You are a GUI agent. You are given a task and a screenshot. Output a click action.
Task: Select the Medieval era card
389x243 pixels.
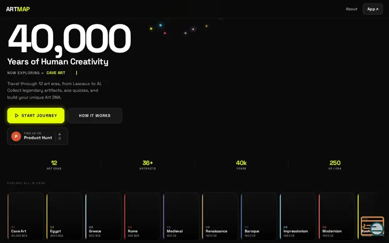(x=181, y=216)
